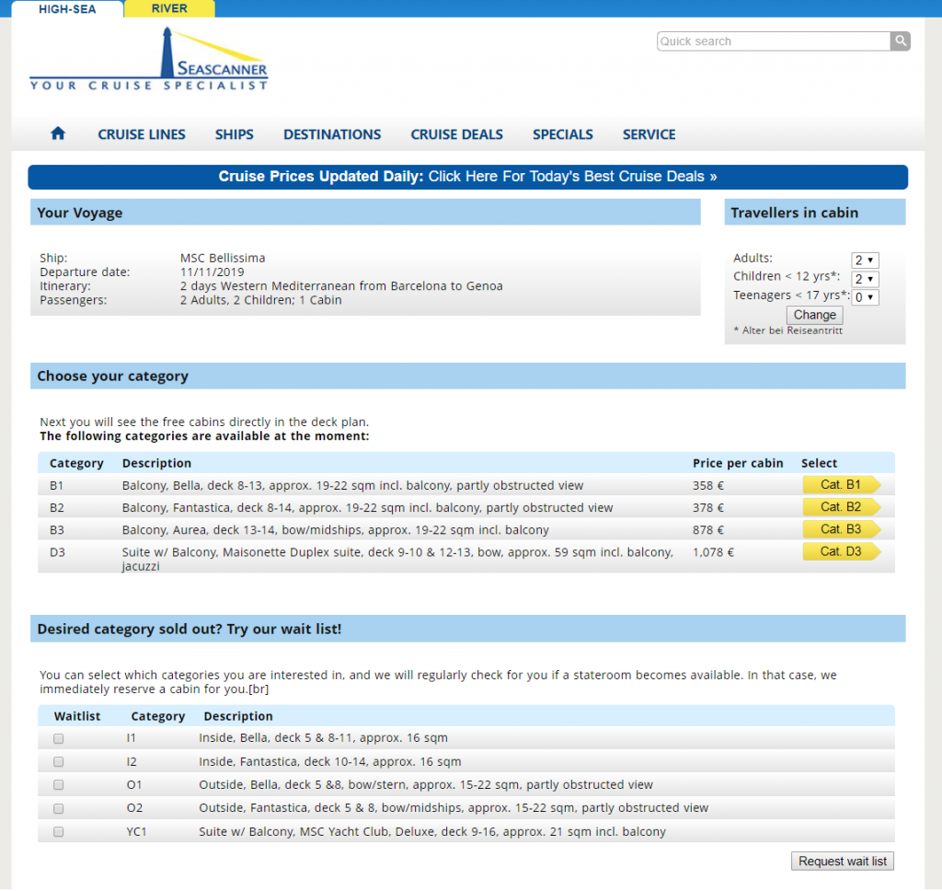Click the B1 Balcony Bella description

pyautogui.click(x=352, y=485)
